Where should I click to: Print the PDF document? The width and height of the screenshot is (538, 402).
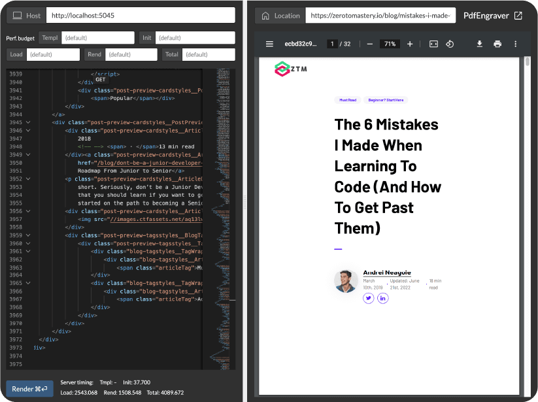497,44
